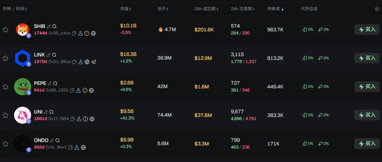Viewport: 382px width, 162px height.
Task: Sort by 24h 交易数 header
Action: 243,9
